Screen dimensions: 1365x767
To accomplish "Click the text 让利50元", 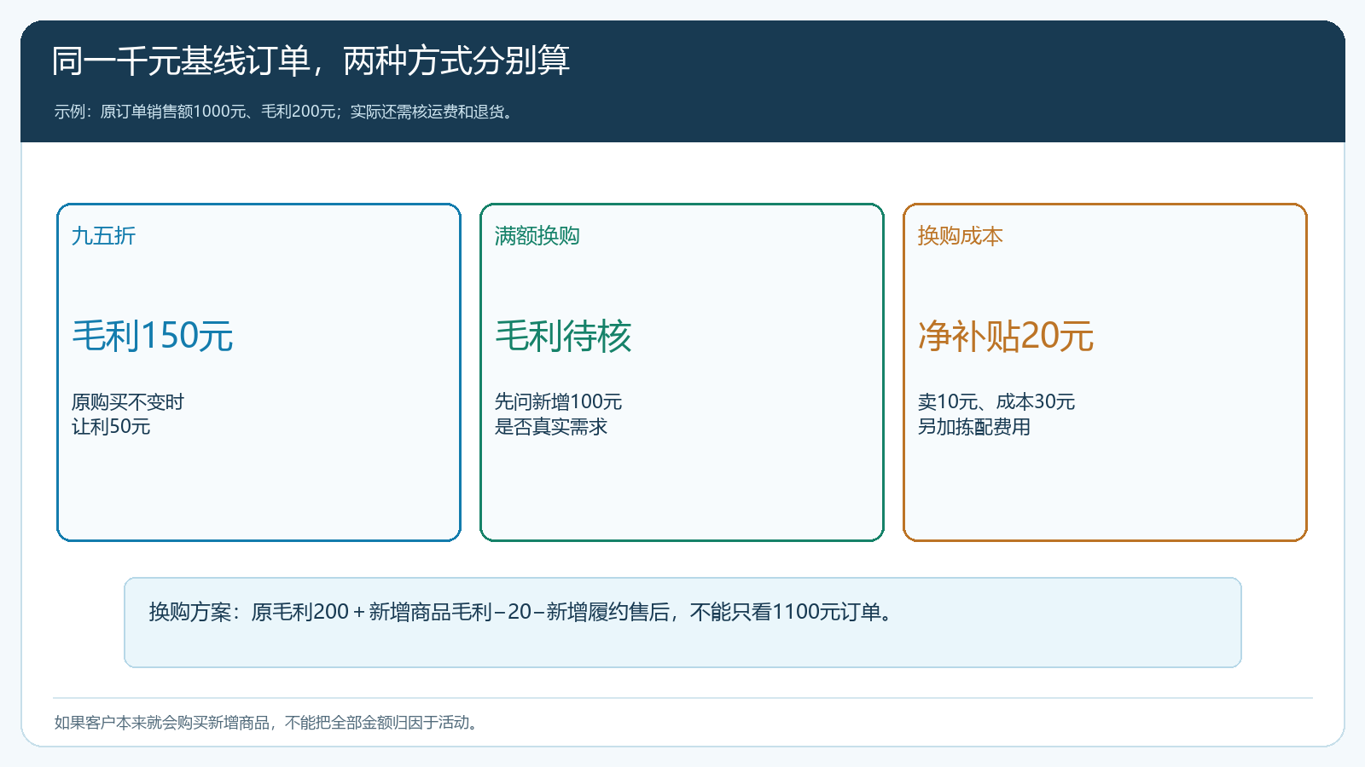I will [111, 427].
